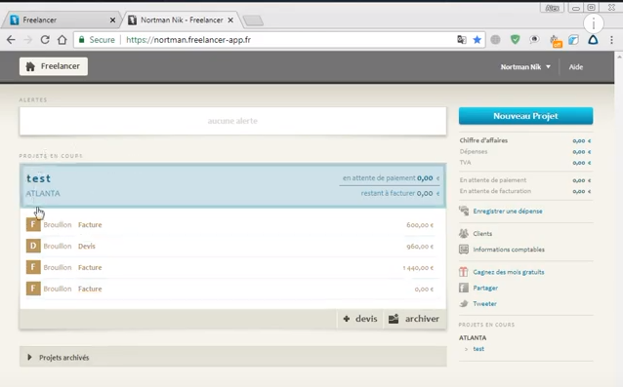Open a new browser tab
The width and height of the screenshot is (623, 387).
(x=253, y=20)
